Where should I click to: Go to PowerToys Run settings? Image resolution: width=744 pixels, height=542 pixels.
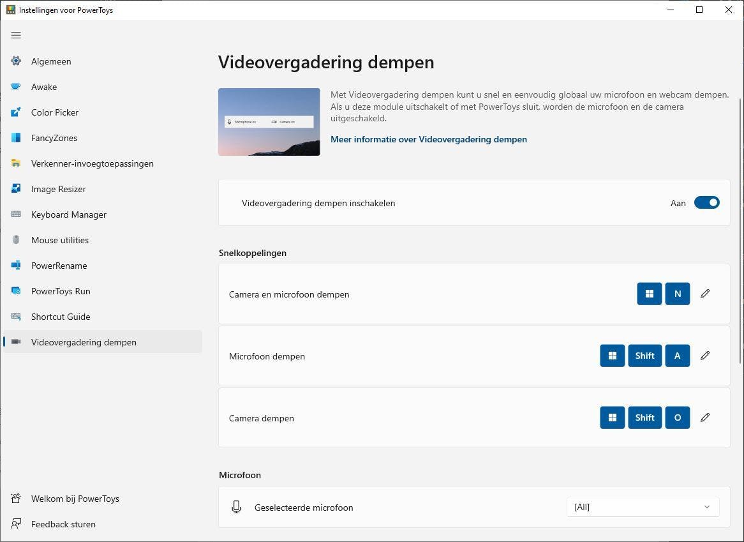click(x=61, y=291)
